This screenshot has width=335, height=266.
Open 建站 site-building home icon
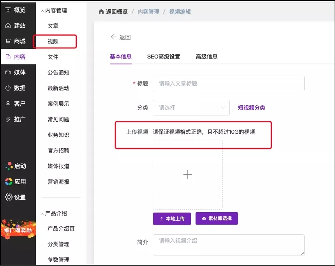pos(8,25)
